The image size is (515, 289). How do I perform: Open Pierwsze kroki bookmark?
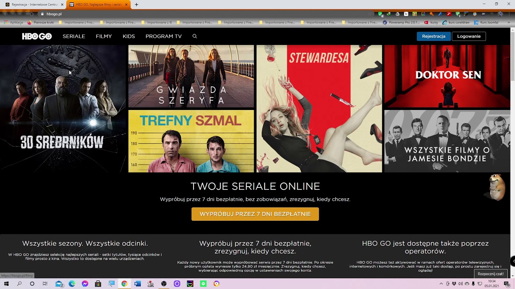[41, 22]
